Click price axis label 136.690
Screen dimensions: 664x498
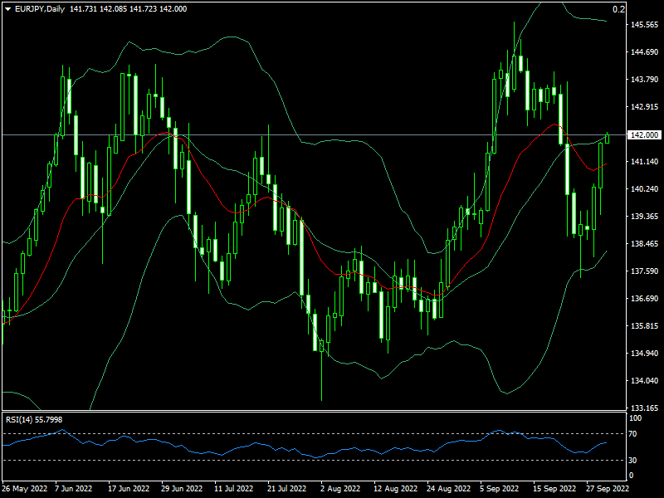(645, 299)
